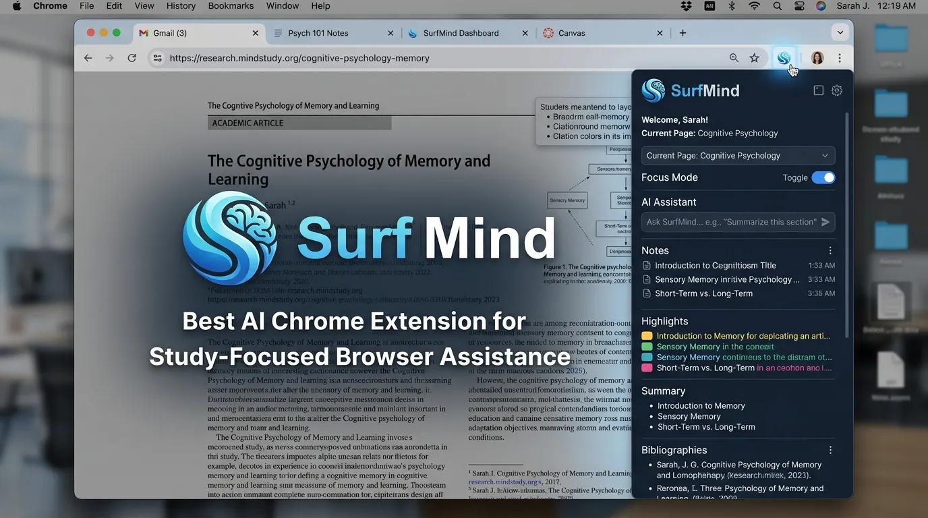The height and width of the screenshot is (518, 928).
Task: Open note Sensory Memory inritive Psychology
Action: (727, 279)
